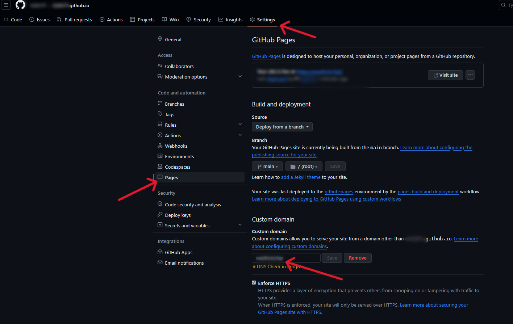513x324 pixels.
Task: Expand the Moderation options section
Action: tap(240, 76)
